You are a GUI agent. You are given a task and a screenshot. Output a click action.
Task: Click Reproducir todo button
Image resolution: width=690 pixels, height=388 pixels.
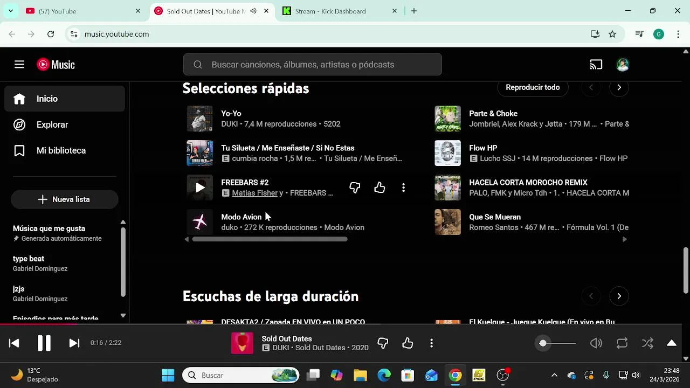[533, 87]
